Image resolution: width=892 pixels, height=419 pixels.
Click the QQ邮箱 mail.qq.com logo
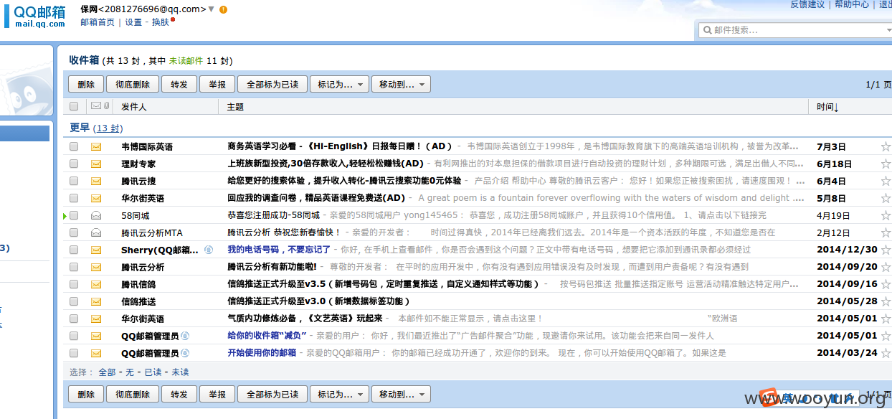point(36,16)
